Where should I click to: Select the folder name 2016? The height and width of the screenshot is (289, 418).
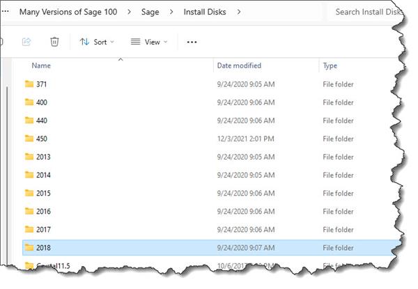point(43,211)
